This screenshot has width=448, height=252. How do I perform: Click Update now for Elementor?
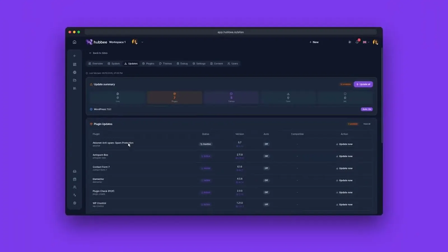click(x=344, y=180)
